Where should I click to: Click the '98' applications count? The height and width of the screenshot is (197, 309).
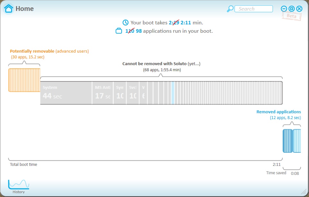point(139,31)
